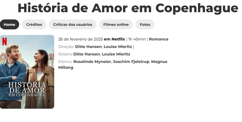This screenshot has width=242, height=122.
Task: View the Fotos tab
Action: (145, 24)
